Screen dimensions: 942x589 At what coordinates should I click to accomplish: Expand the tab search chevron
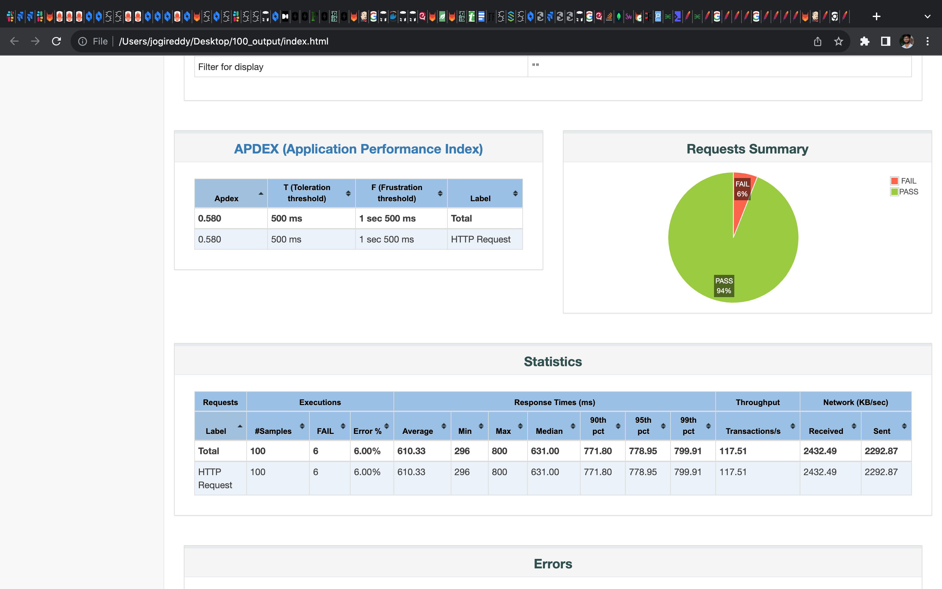927,16
